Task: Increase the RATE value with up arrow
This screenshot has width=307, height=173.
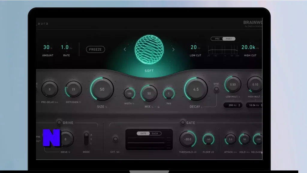Action: pos(67,43)
